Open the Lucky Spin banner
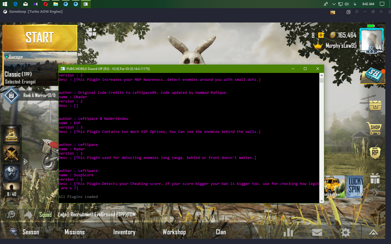 pos(355,187)
